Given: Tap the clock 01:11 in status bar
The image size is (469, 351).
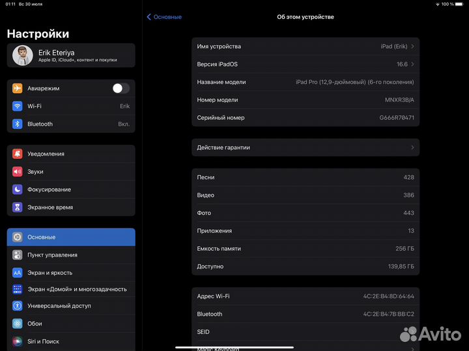Looking at the screenshot, I should (10, 4).
